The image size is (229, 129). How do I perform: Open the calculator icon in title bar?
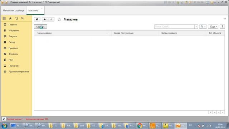click(186, 2)
